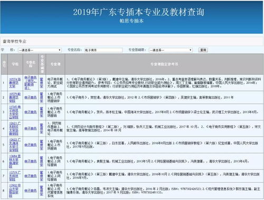Image resolution: width=264 pixels, height=200 pixels.
Task: Open the school selection dropdown
Action: click(x=40, y=50)
